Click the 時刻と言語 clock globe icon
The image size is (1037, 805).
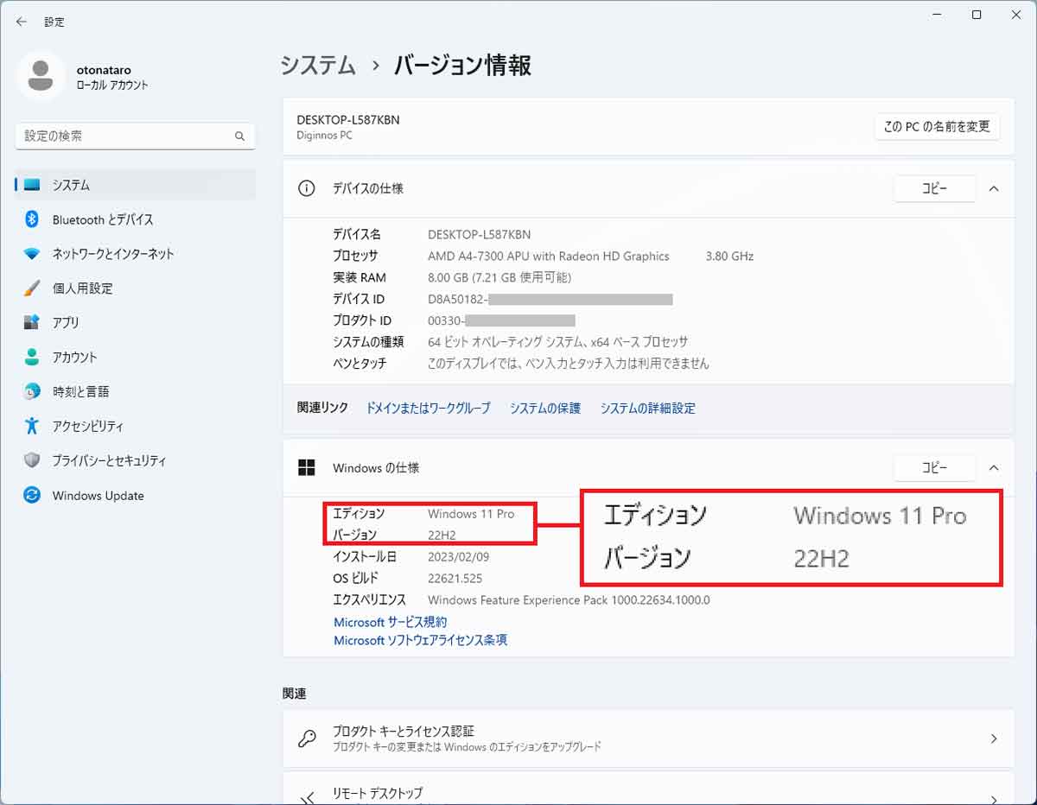(x=32, y=391)
